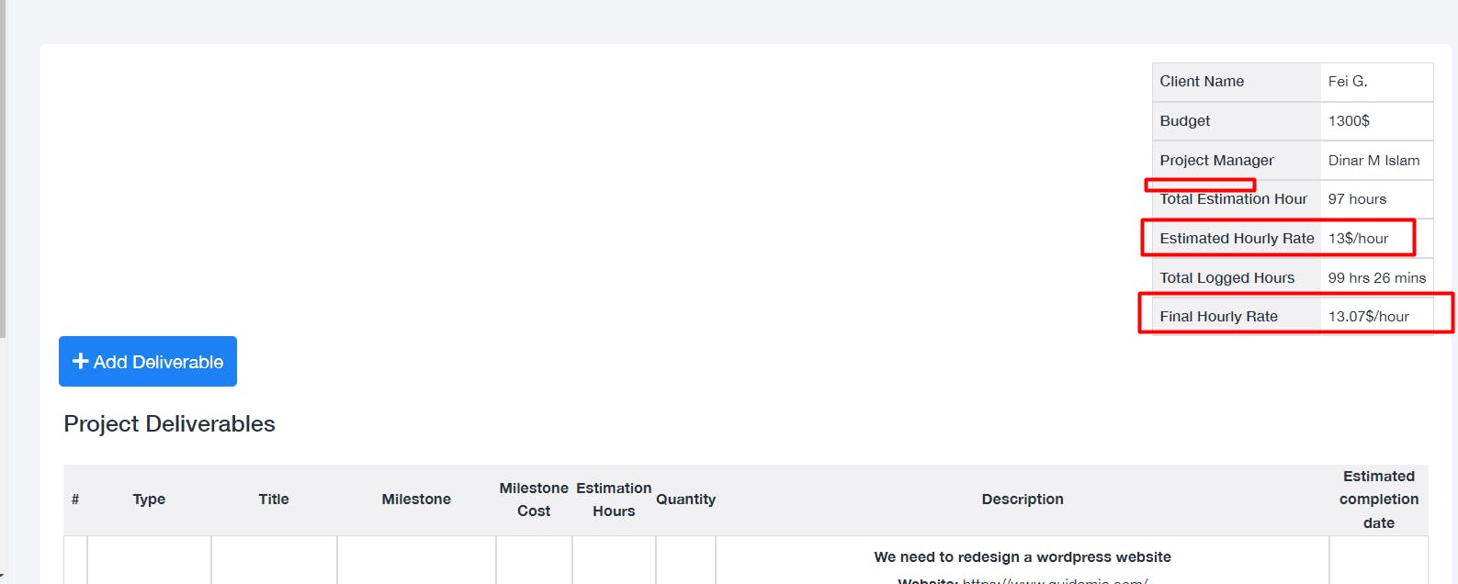Click the Milestone Cost column header

pos(534,500)
